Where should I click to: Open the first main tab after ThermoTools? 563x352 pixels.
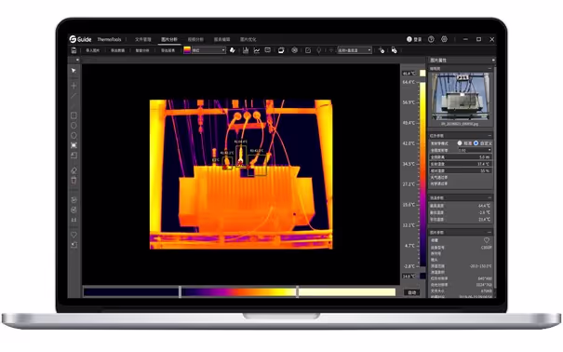(x=143, y=39)
